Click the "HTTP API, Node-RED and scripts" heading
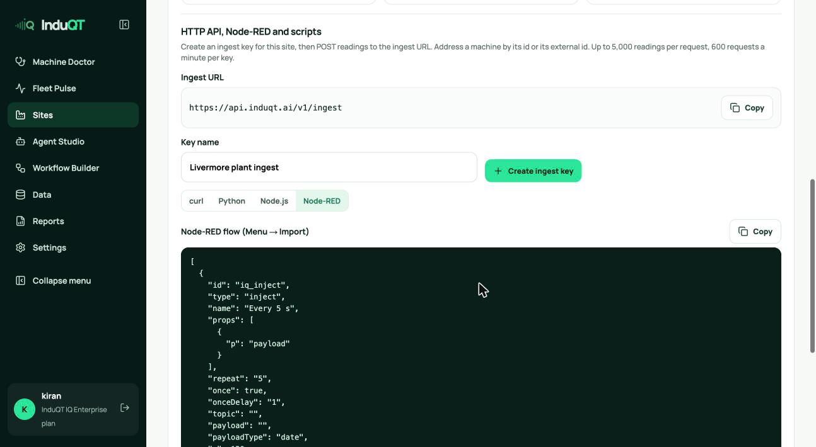Viewport: 816px width, 447px height. 251,31
